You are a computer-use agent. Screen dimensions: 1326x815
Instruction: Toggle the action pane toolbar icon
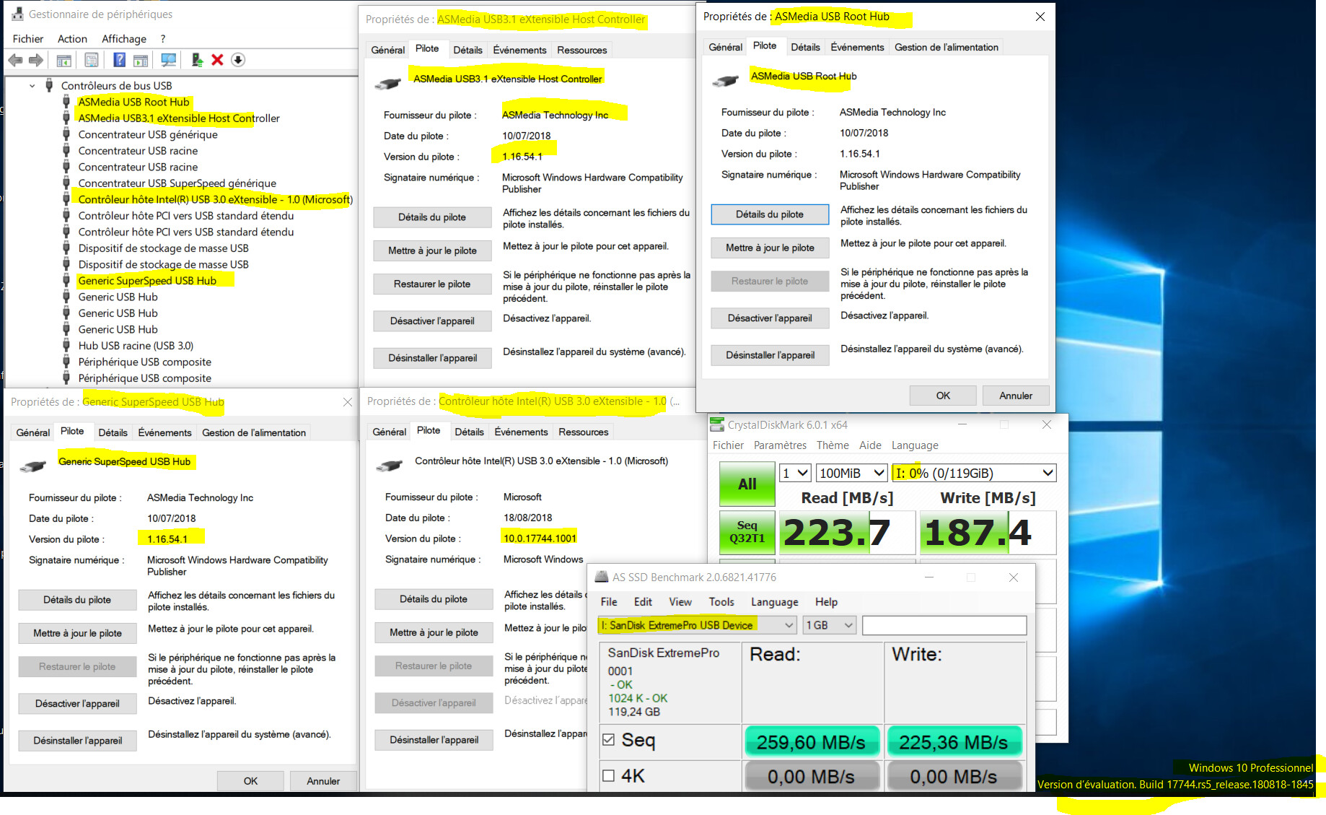pyautogui.click(x=141, y=60)
